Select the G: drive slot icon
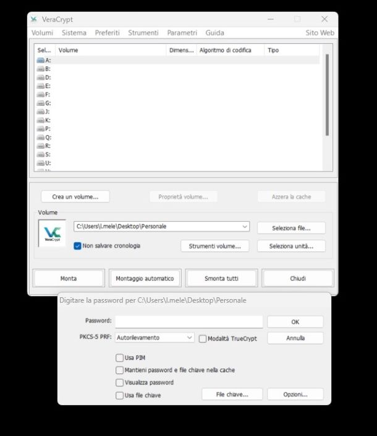Viewport: 377px width, 436px height. point(41,103)
